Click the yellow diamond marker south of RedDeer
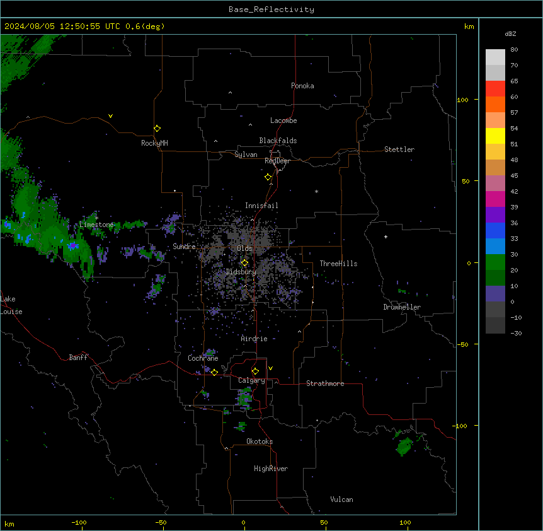The image size is (543, 531). [268, 177]
